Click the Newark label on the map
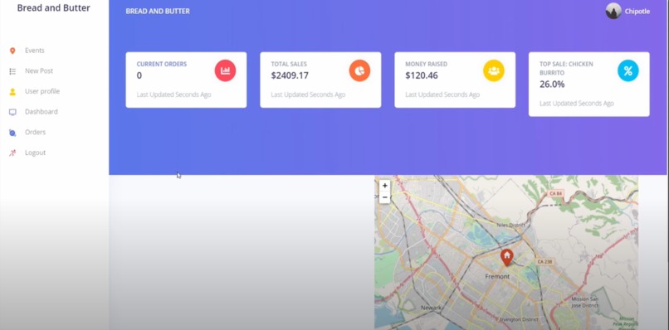The height and width of the screenshot is (330, 669). pyautogui.click(x=431, y=308)
